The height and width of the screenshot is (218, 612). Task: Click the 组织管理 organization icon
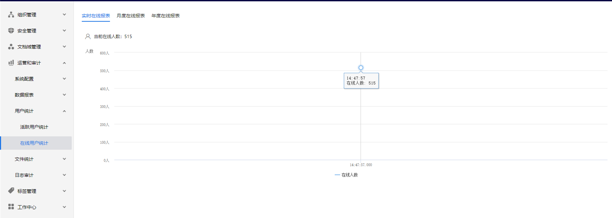[x=11, y=15]
